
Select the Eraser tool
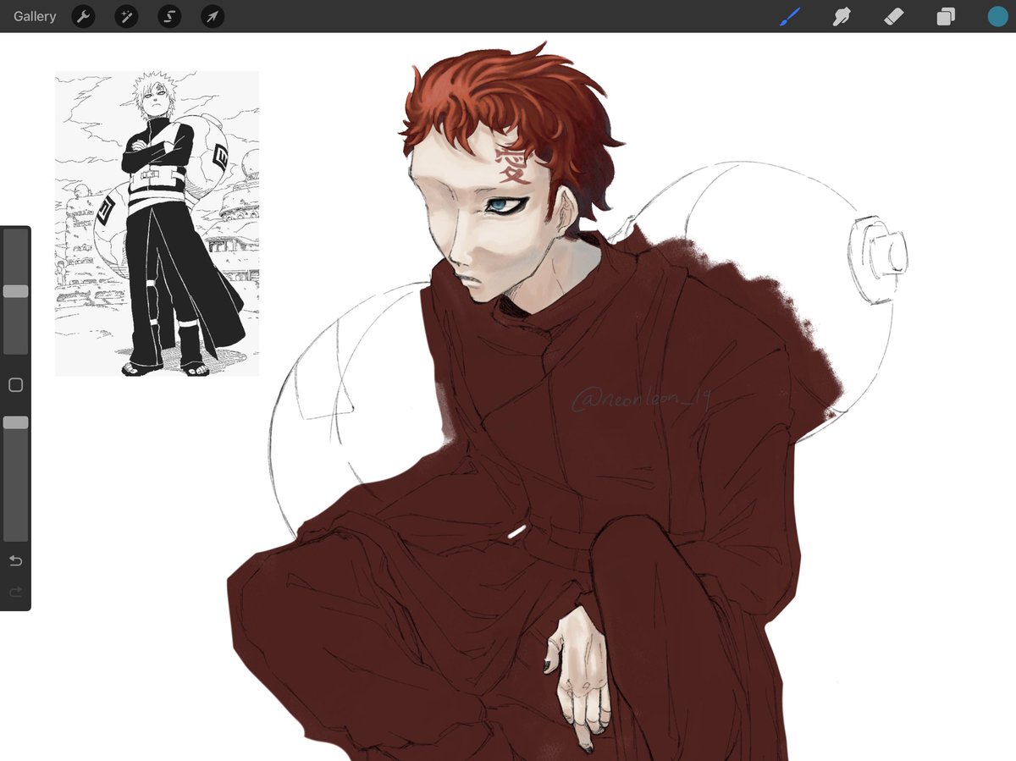click(893, 16)
